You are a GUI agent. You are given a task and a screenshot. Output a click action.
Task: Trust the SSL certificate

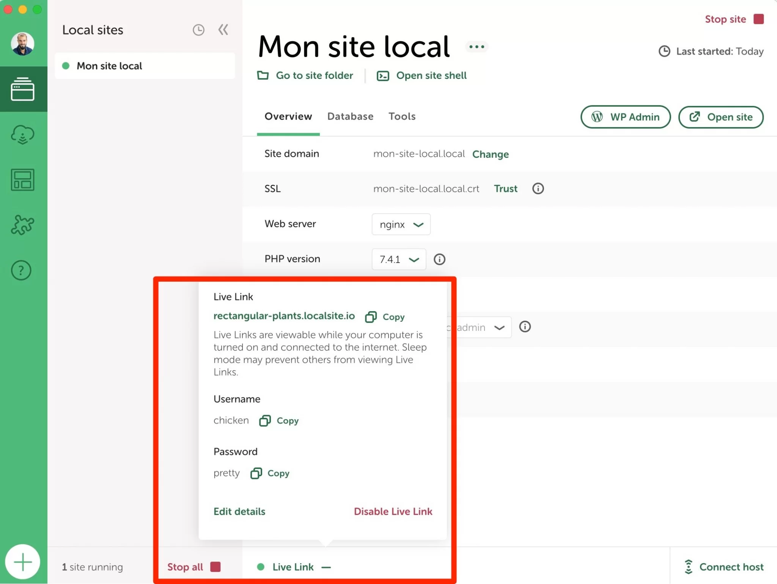506,189
